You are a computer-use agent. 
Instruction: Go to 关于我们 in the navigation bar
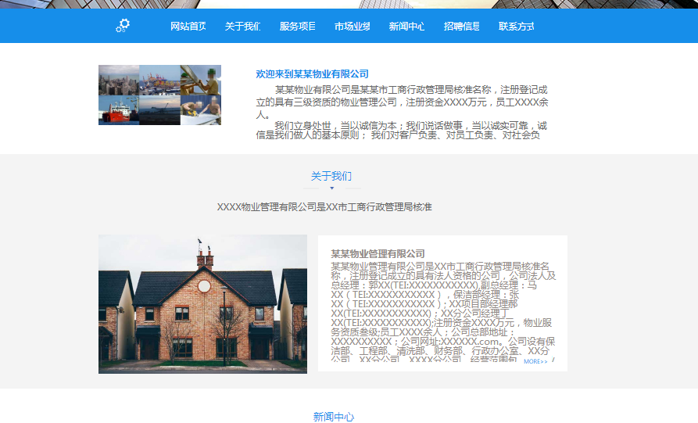(x=242, y=27)
